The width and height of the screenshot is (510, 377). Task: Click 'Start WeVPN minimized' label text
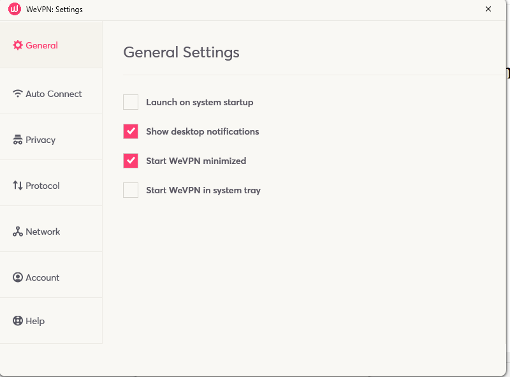(196, 161)
